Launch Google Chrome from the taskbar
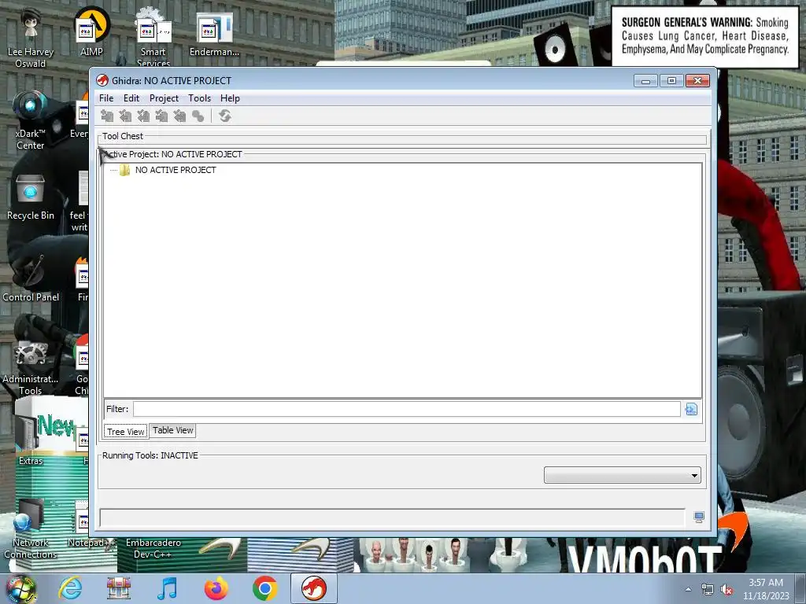 [x=264, y=588]
